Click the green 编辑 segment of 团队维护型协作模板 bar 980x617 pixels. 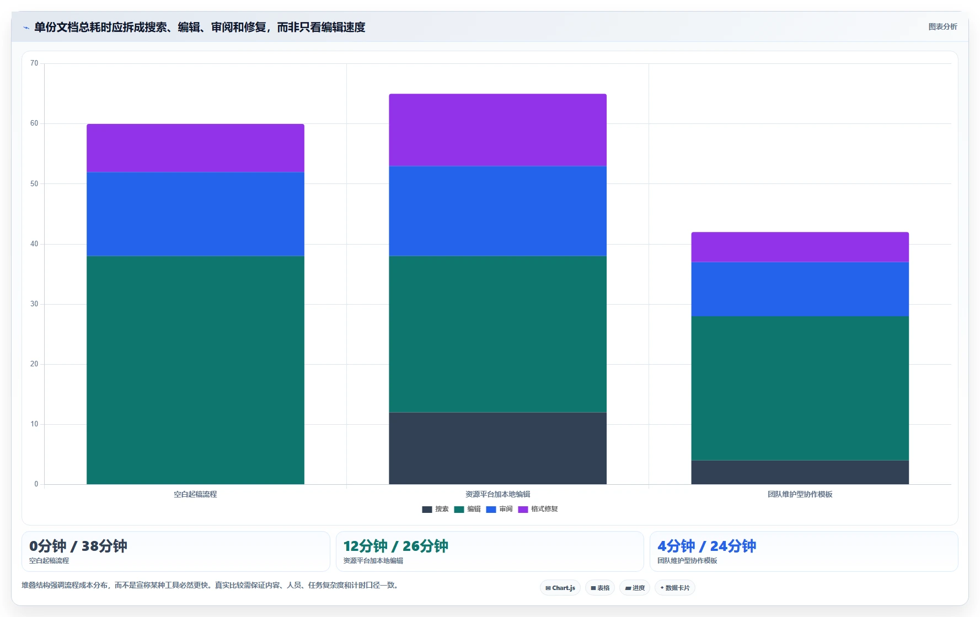point(800,388)
